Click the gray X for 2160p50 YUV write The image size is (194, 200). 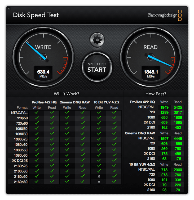99,176
